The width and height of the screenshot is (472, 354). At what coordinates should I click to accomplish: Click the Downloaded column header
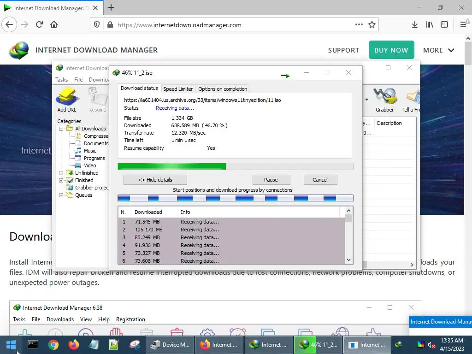(155, 212)
